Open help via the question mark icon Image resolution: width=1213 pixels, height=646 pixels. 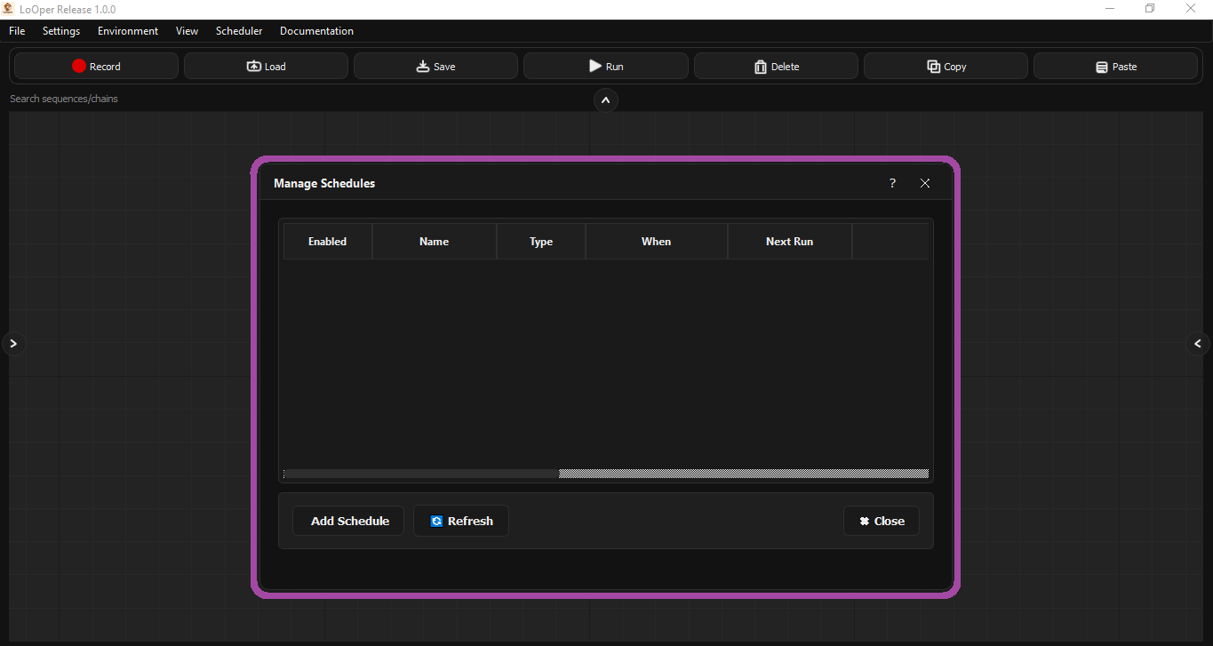[892, 183]
